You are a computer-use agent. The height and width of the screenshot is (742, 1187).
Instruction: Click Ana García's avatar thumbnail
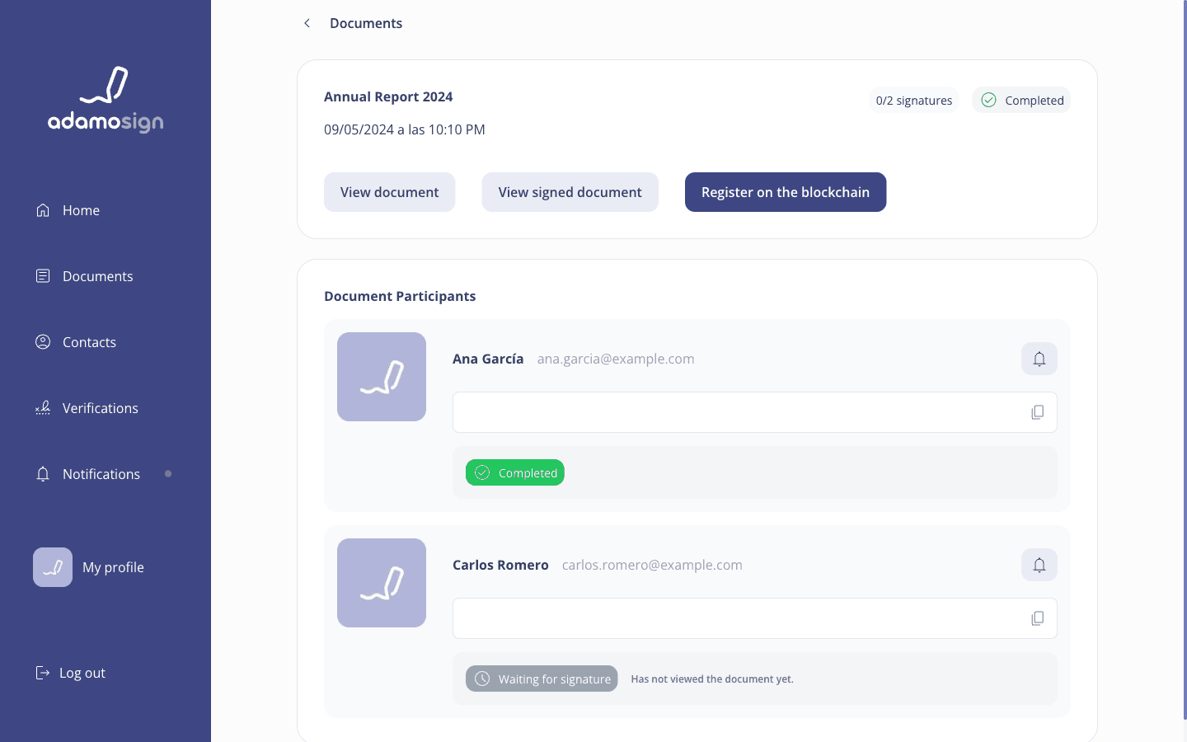click(382, 377)
